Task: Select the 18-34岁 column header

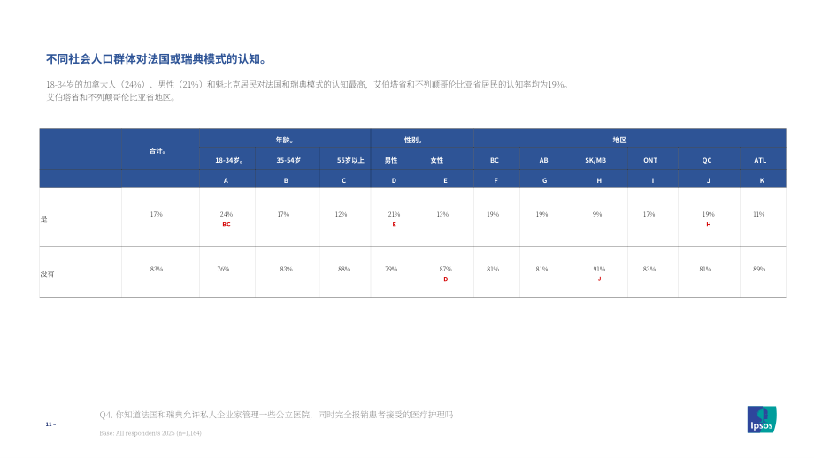Action: [229, 160]
